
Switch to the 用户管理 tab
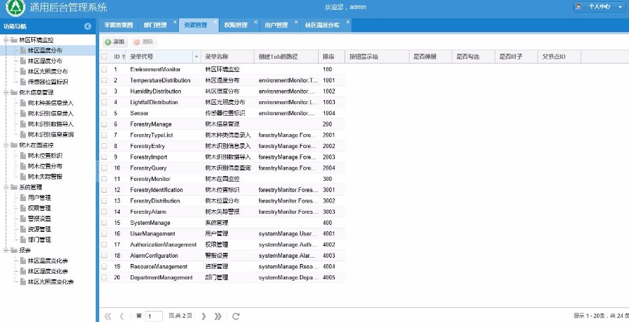point(276,25)
